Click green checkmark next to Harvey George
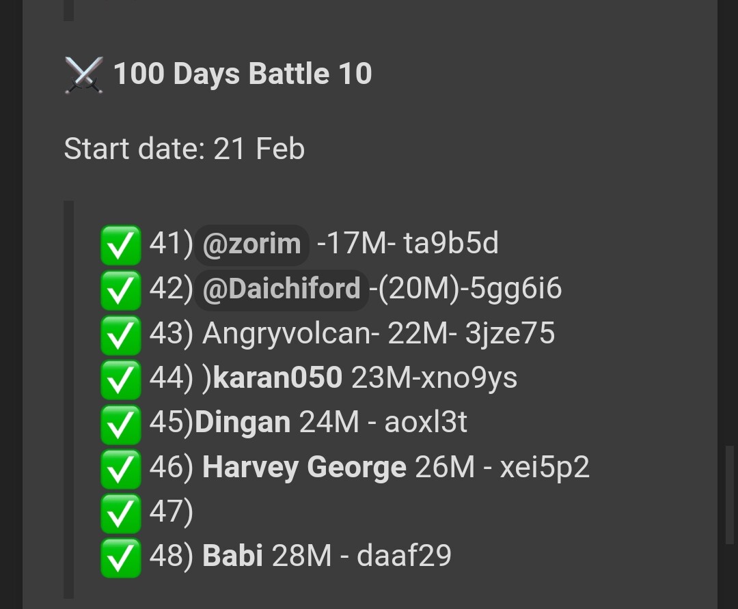This screenshot has height=609, width=738. click(x=121, y=469)
